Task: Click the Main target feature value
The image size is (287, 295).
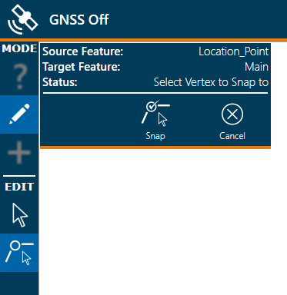Action: pos(256,67)
